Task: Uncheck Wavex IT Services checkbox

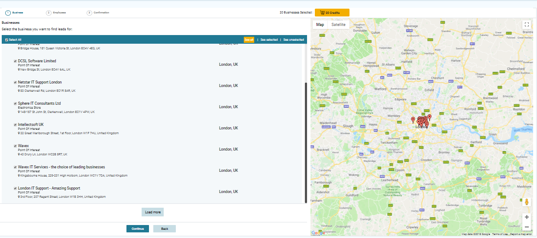Action: [x=15, y=167]
